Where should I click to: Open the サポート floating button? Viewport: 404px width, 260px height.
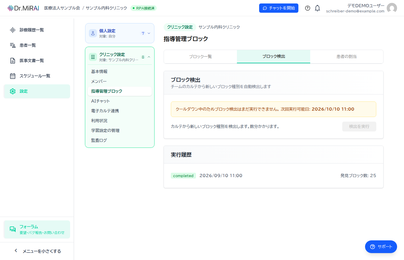click(x=381, y=247)
